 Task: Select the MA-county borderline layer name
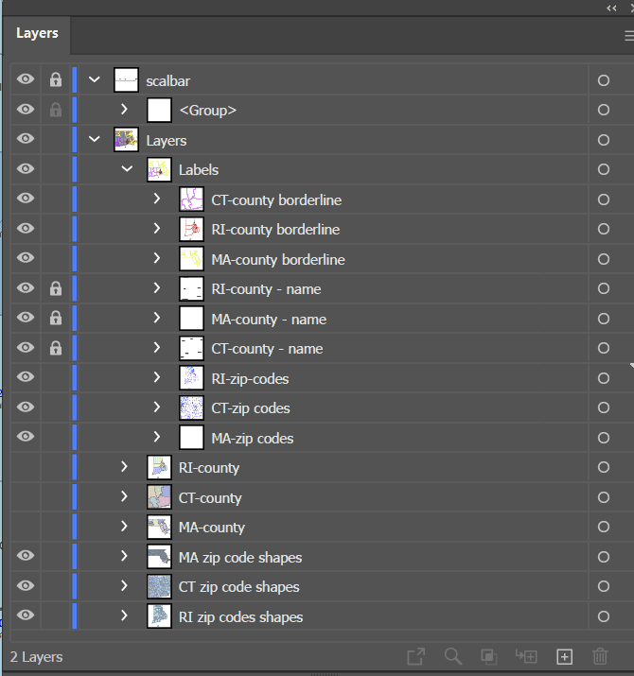pos(278,260)
